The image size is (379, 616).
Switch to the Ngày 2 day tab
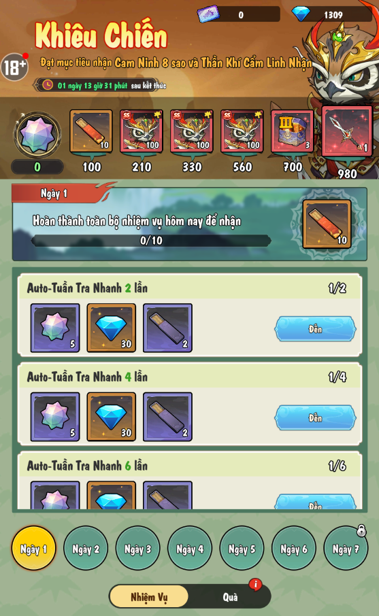86,548
